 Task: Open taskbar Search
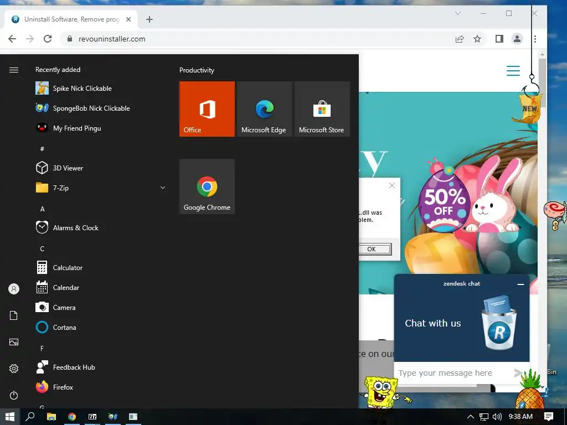pos(30,417)
